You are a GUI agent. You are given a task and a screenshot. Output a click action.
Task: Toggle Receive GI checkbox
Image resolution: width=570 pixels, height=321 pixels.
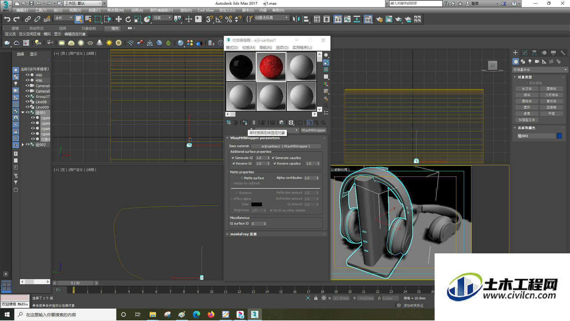pos(234,164)
